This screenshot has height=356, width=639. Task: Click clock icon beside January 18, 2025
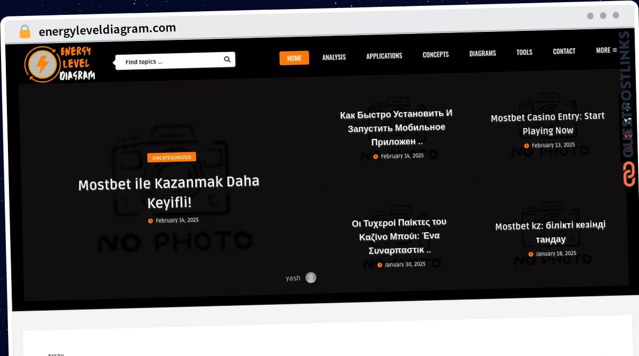[x=531, y=255]
